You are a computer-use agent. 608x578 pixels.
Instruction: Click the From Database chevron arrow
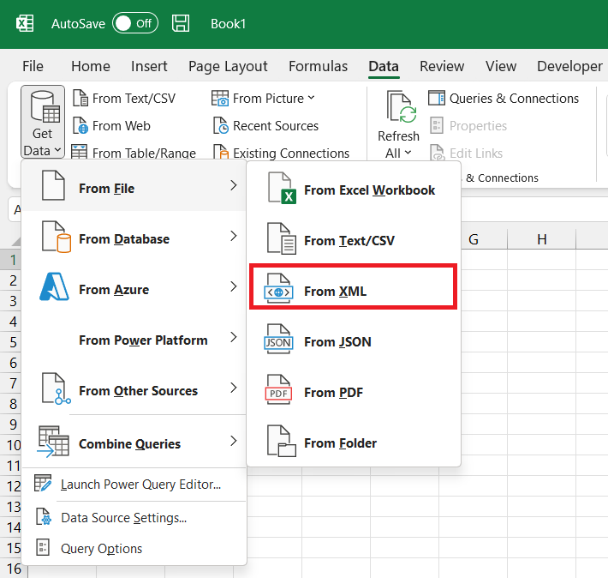[233, 236]
